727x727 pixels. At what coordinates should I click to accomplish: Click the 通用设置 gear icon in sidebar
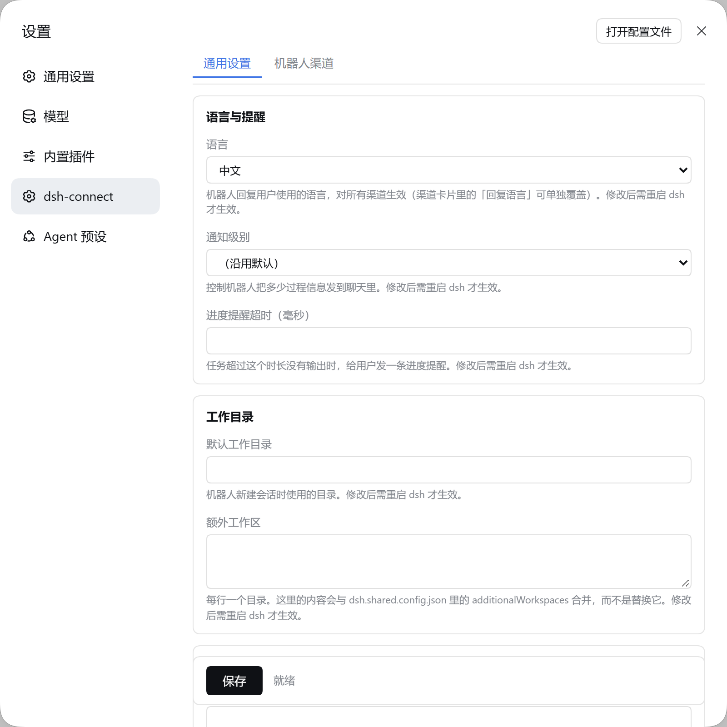click(x=29, y=76)
